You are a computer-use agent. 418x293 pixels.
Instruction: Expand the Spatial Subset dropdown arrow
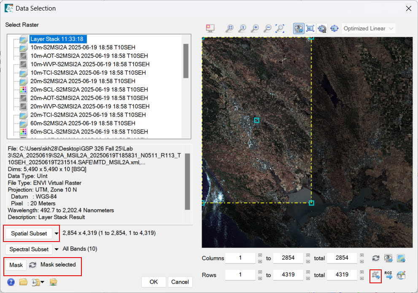point(57,233)
